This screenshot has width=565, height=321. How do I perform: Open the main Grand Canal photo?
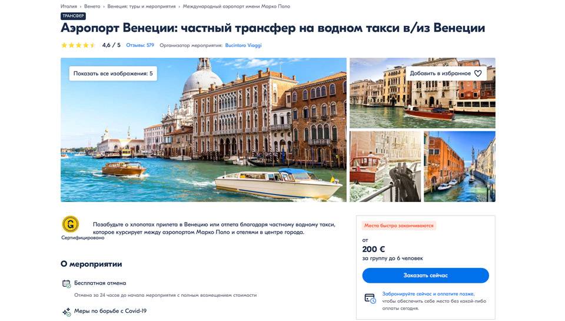pyautogui.click(x=204, y=130)
